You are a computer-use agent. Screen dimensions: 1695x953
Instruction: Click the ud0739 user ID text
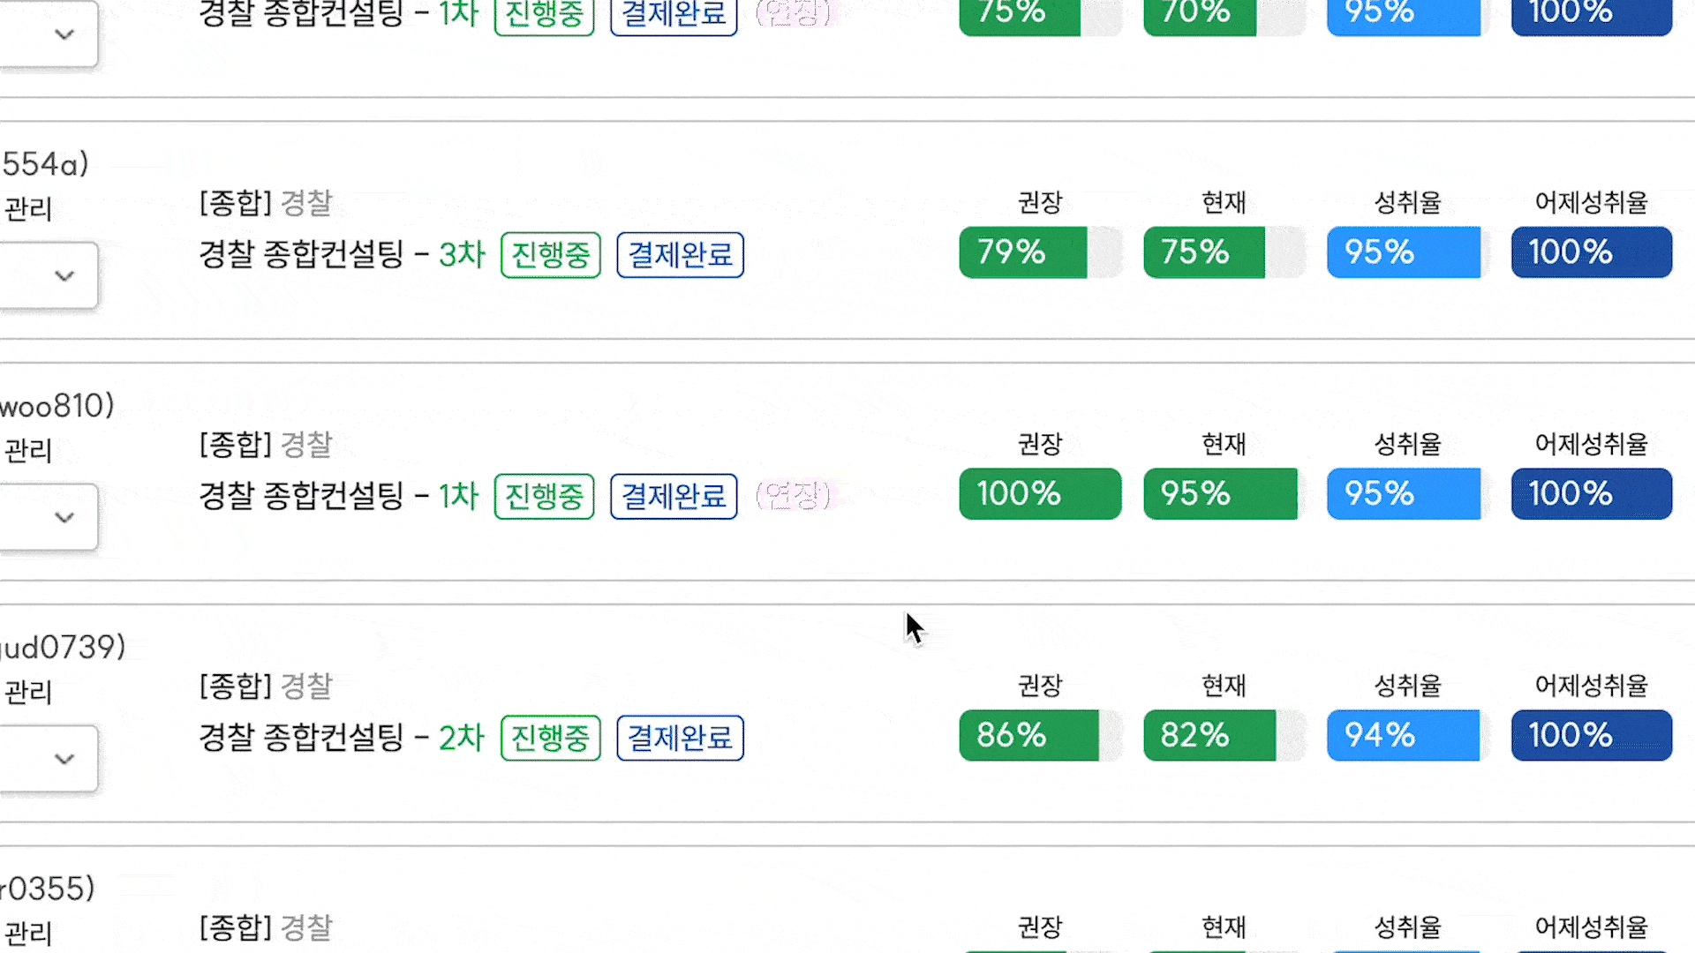(62, 648)
